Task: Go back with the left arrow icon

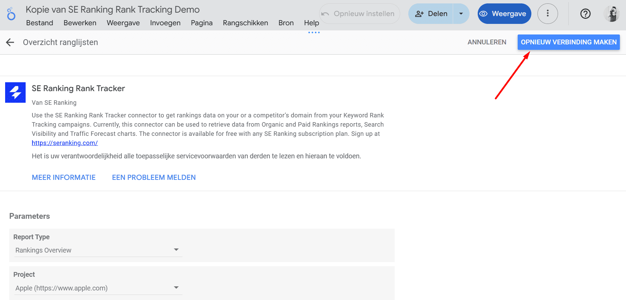Action: pos(10,42)
